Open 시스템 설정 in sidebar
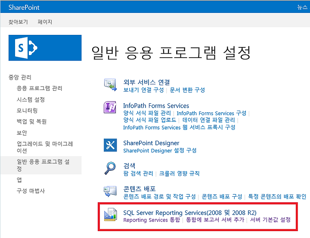This screenshot has height=238, width=310. 31,99
